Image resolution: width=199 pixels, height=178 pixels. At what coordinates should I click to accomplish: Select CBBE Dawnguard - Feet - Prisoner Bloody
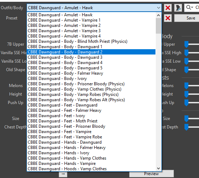pyautogui.click(x=91, y=126)
